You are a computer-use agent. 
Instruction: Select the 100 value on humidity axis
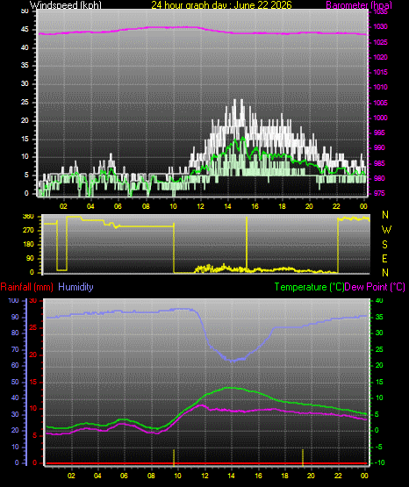coord(14,300)
